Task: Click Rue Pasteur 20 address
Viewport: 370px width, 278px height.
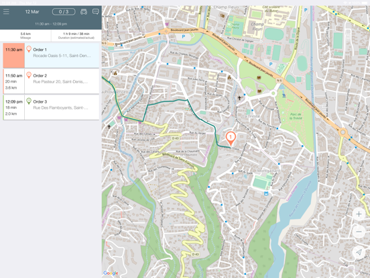Action: click(x=60, y=82)
